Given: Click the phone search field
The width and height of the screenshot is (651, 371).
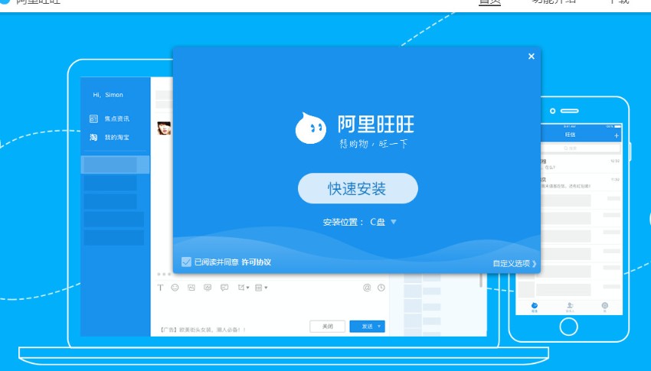Looking at the screenshot, I should point(581,148).
